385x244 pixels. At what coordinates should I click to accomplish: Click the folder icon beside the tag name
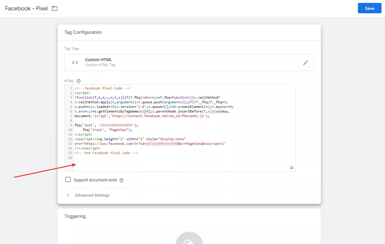(x=55, y=8)
